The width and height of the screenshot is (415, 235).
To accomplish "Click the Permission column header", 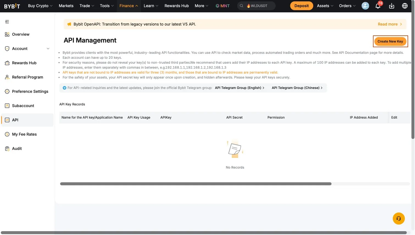I will click(276, 117).
